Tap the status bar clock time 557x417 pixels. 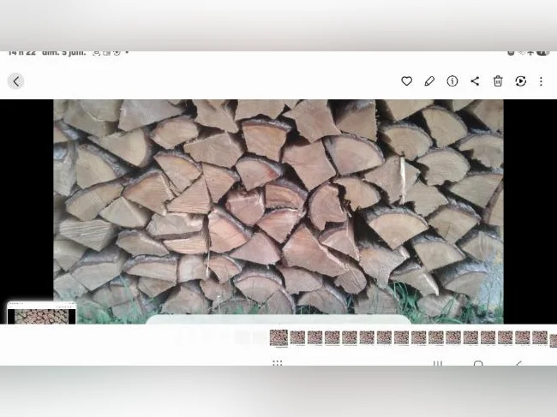[x=21, y=53]
